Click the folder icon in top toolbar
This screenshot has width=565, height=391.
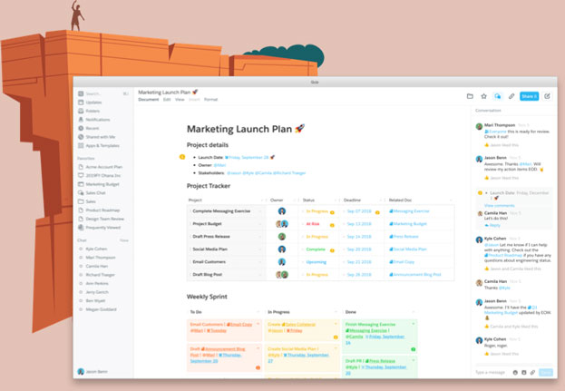(x=470, y=95)
